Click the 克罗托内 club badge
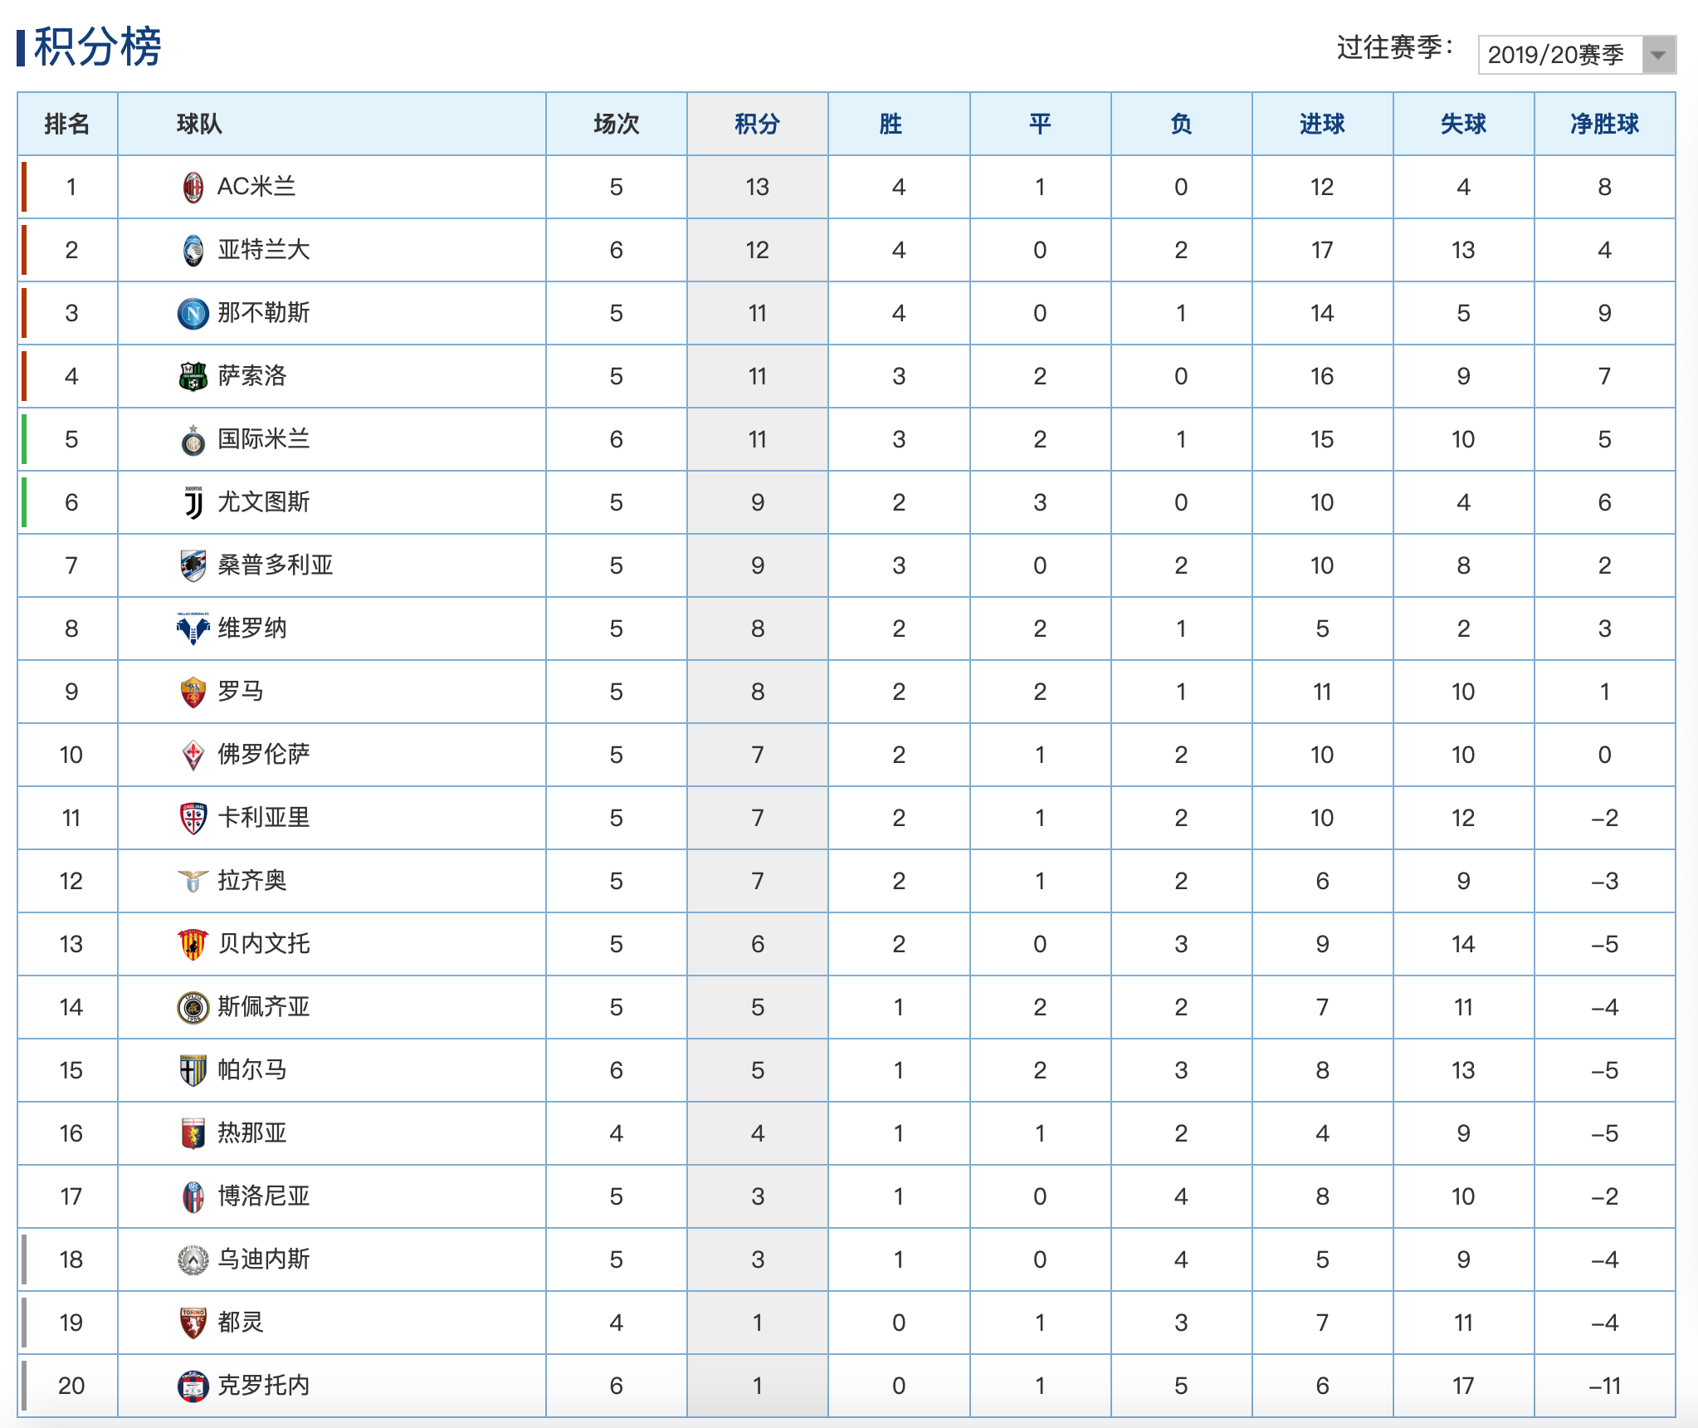This screenshot has height=1428, width=1698. 193,1386
